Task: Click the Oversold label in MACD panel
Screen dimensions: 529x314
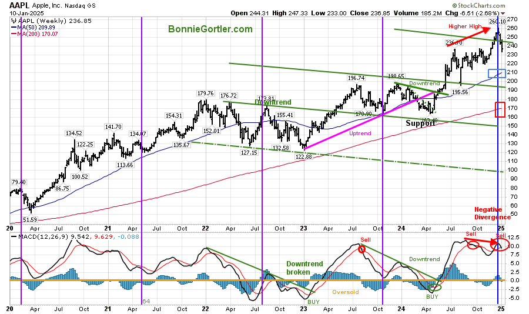Action: [346, 292]
